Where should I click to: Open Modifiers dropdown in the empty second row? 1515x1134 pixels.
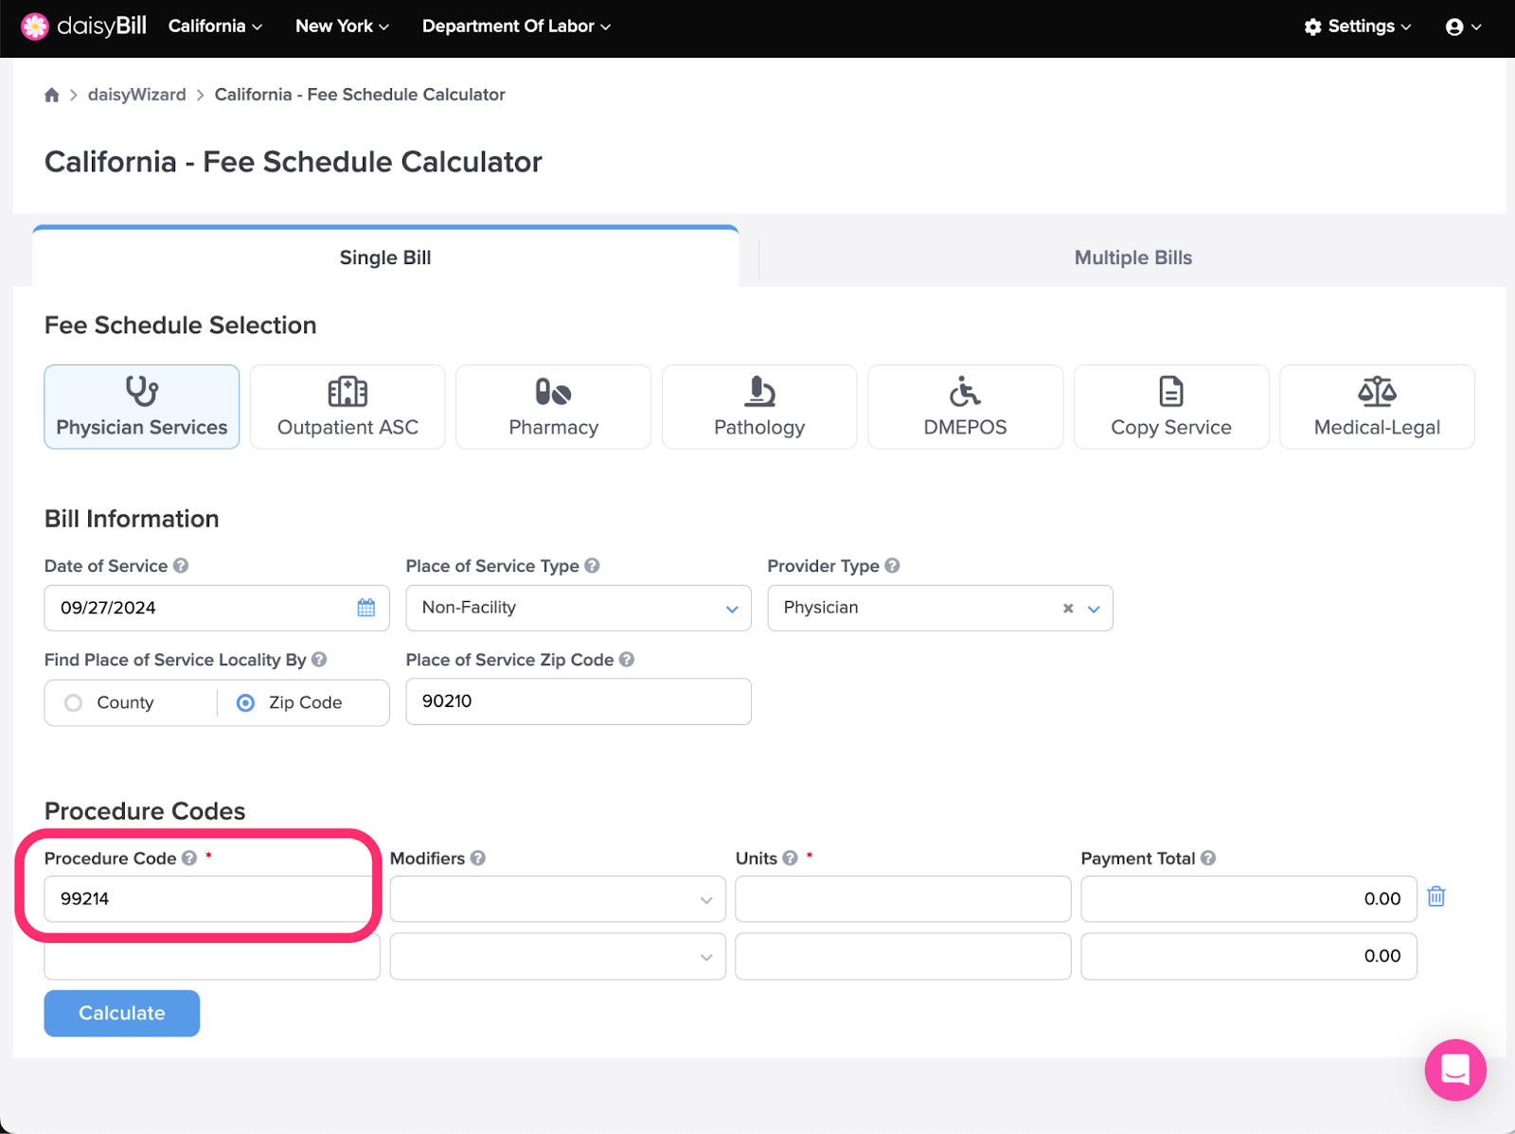(x=558, y=956)
